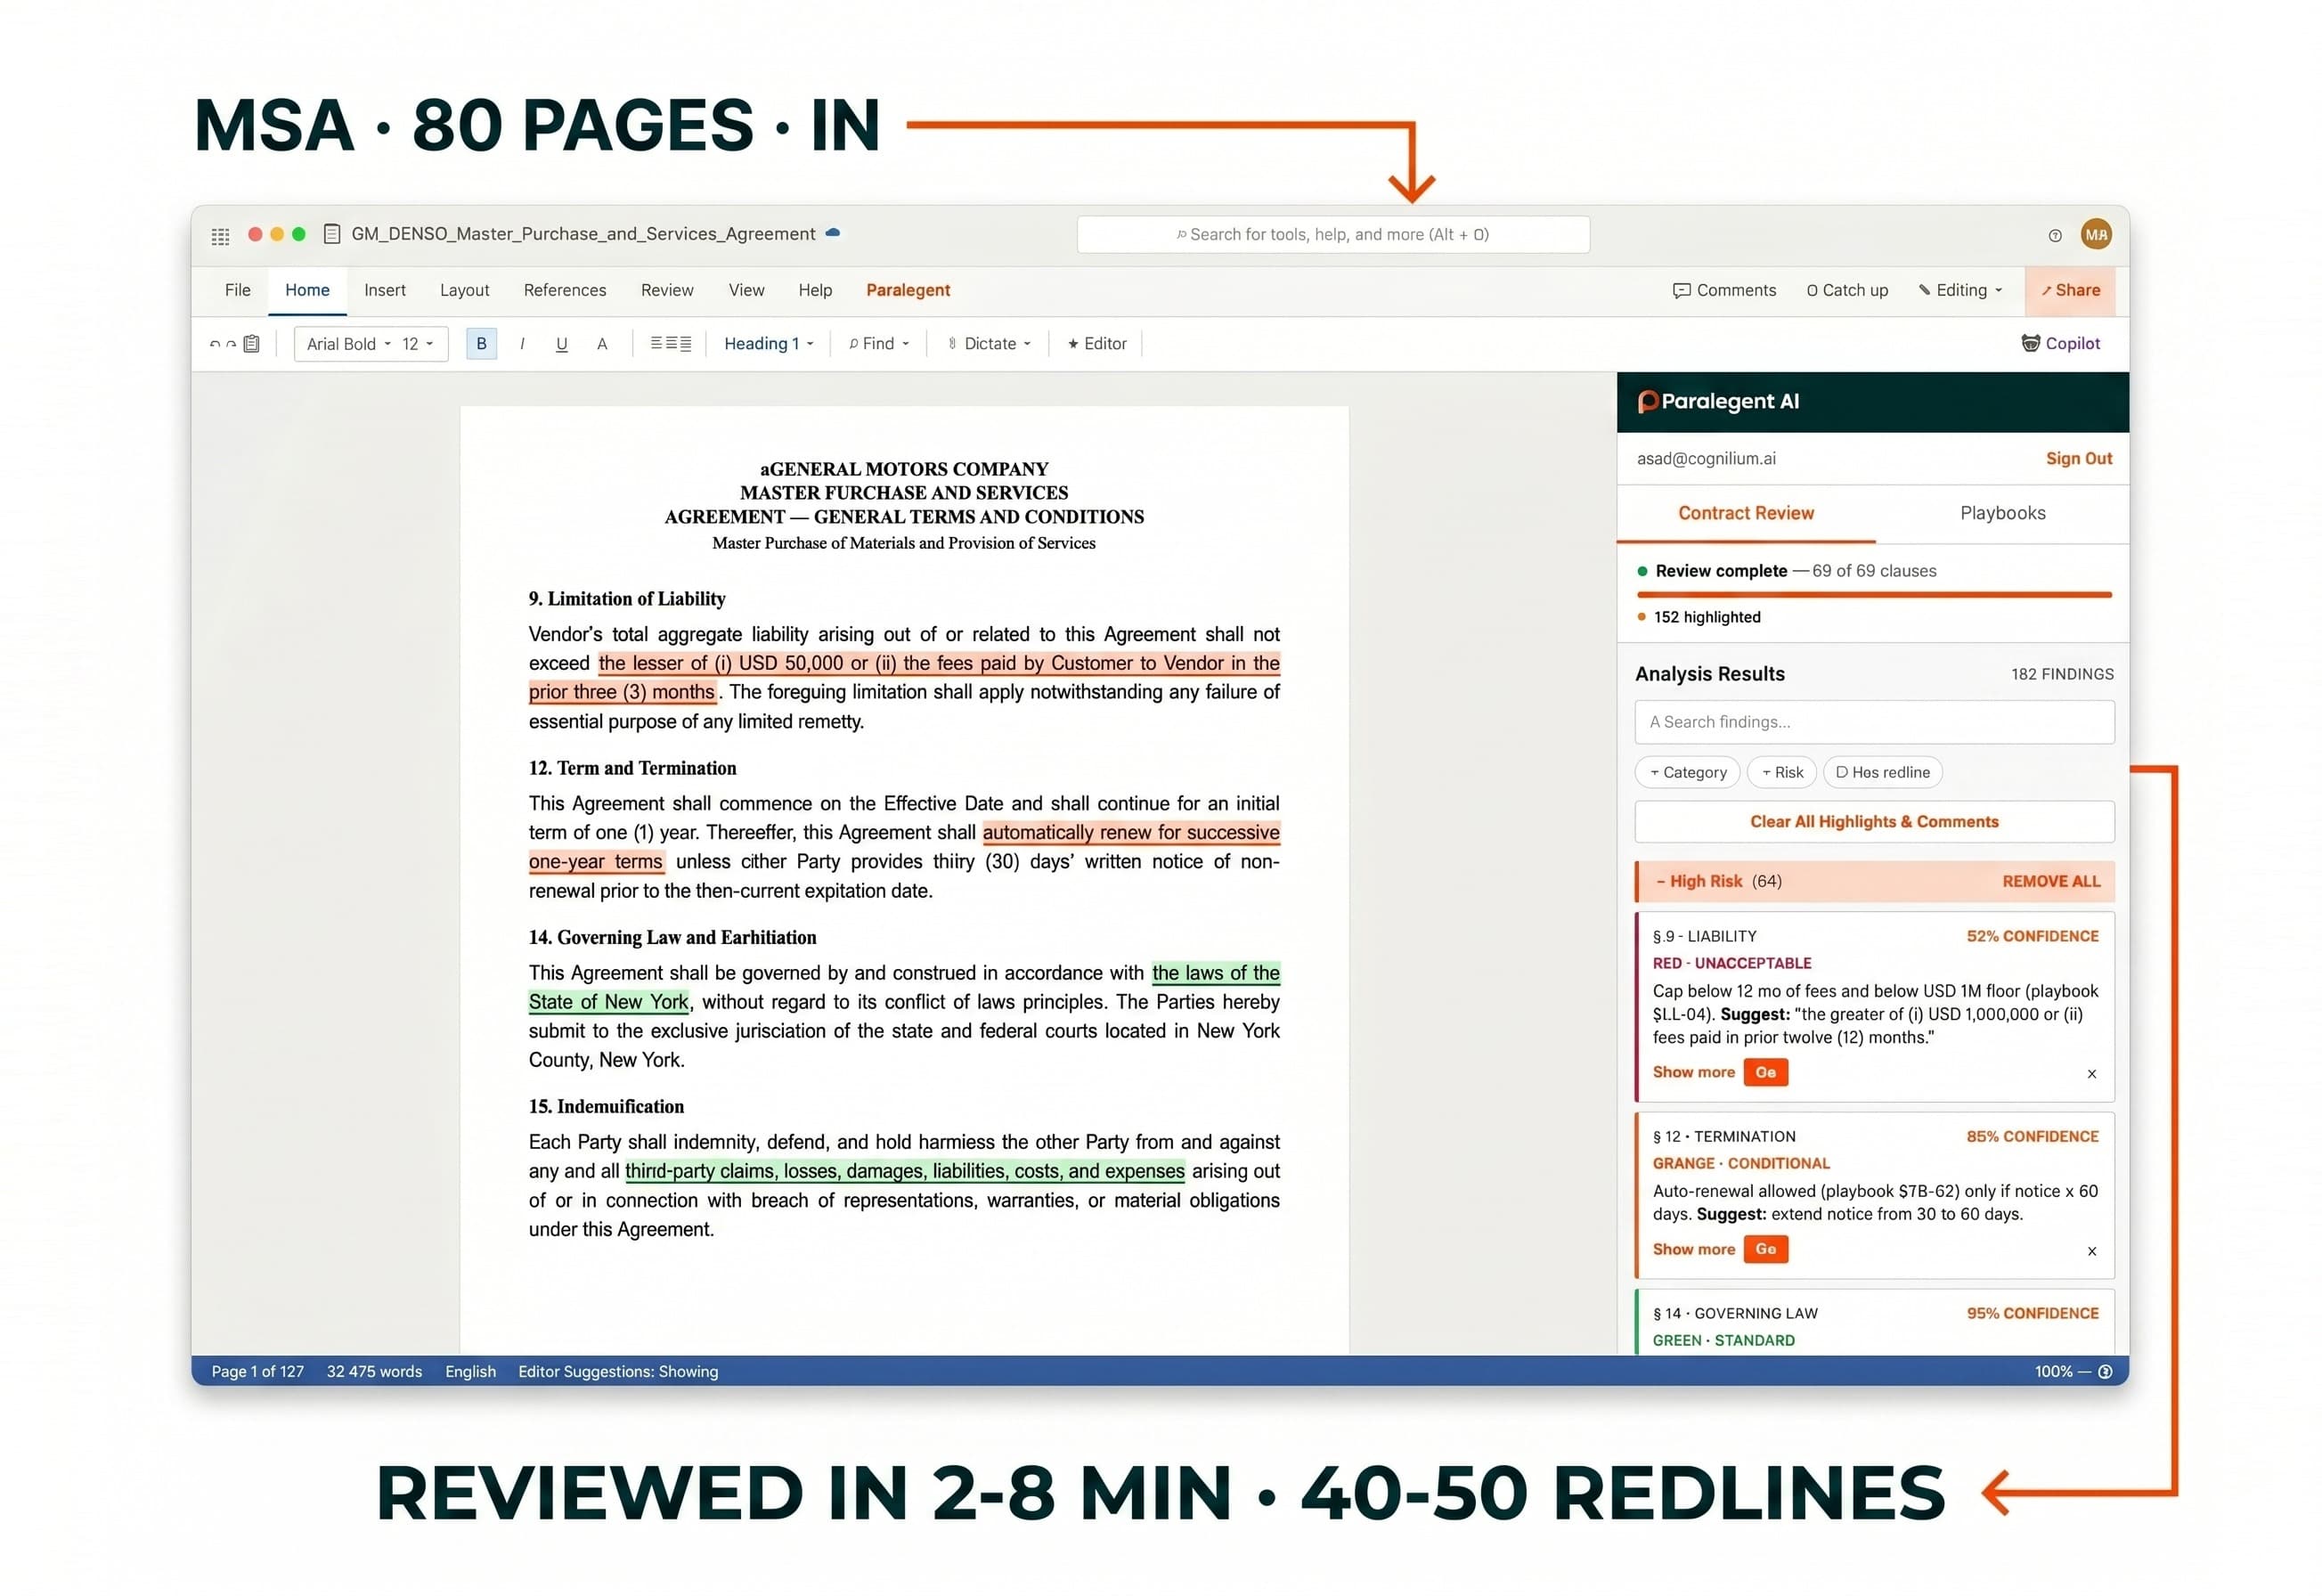Image resolution: width=2322 pixels, height=1596 pixels.
Task: Switch to the References tab
Action: point(565,290)
